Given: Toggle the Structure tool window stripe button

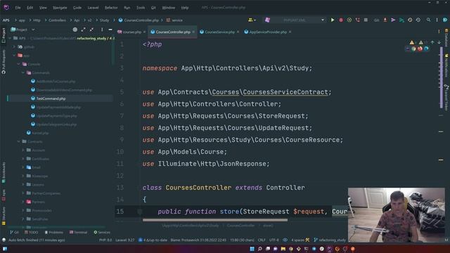Looking at the screenshot, I should pos(4,216).
